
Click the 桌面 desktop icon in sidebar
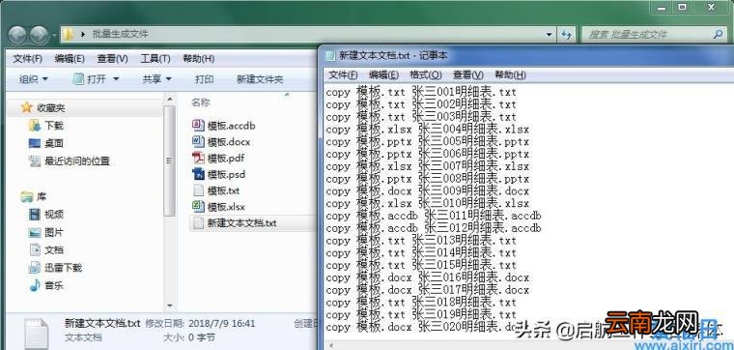[34, 143]
